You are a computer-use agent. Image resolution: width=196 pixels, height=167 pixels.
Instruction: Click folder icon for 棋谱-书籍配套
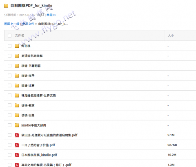[x=17, y=66]
